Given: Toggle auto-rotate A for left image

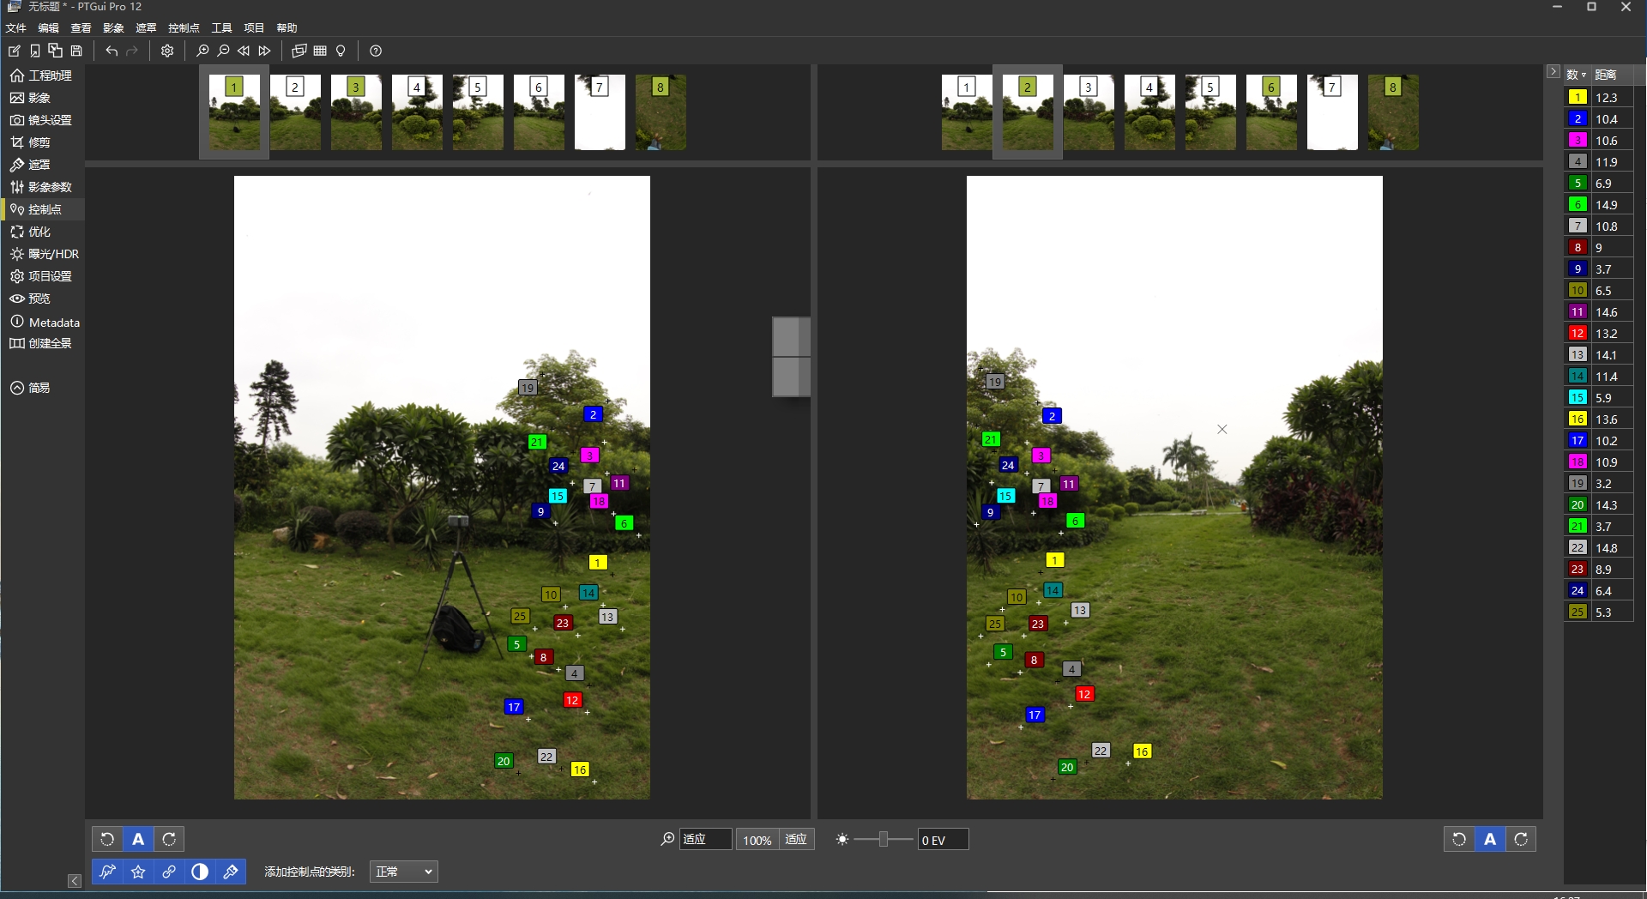Looking at the screenshot, I should tap(138, 839).
